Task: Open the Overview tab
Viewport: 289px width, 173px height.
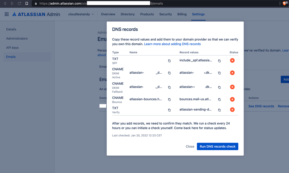Action: 108,14
